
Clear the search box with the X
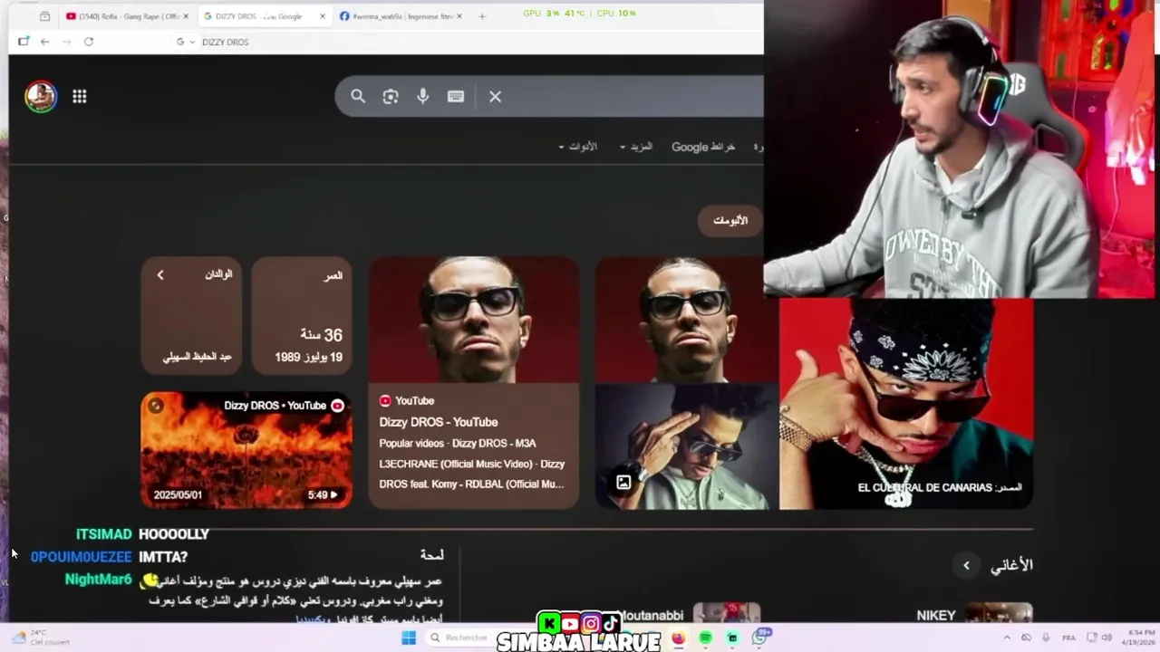click(x=495, y=96)
